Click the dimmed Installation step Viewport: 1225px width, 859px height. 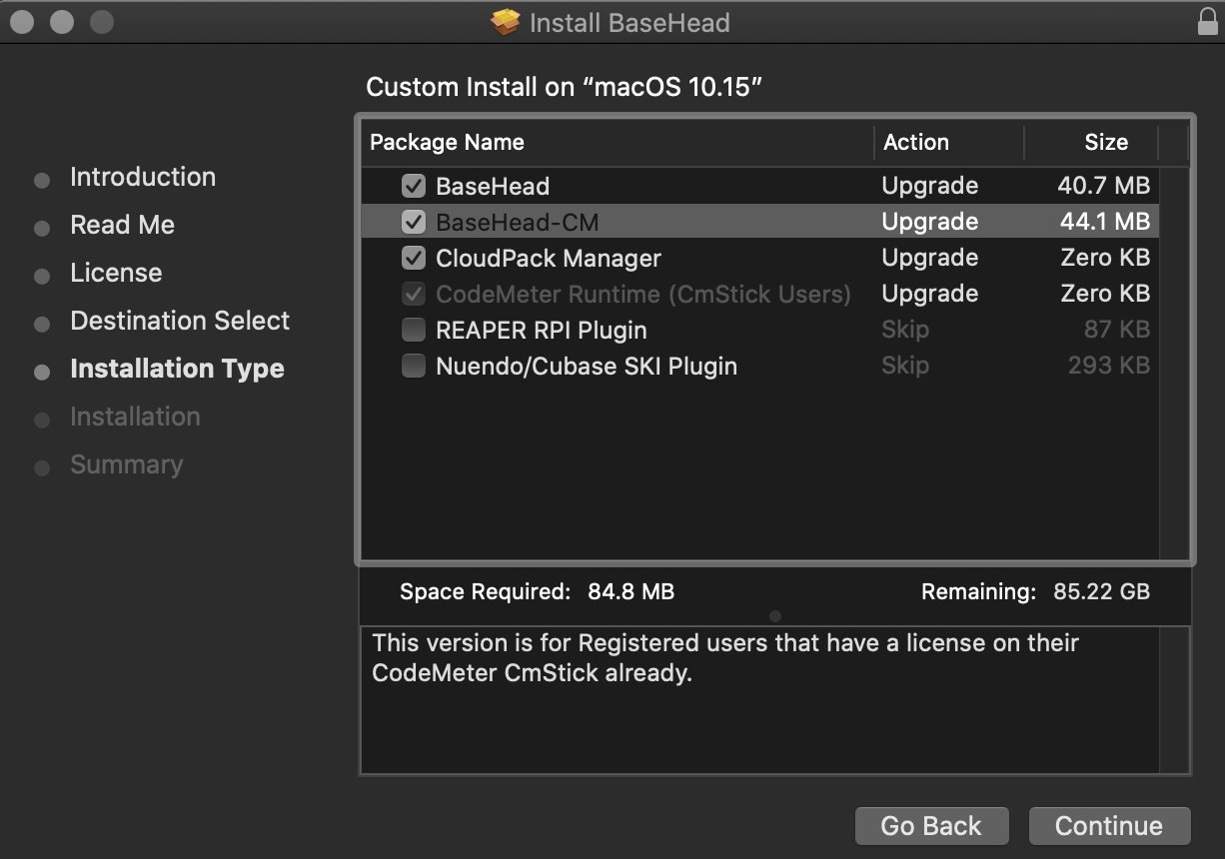(135, 417)
